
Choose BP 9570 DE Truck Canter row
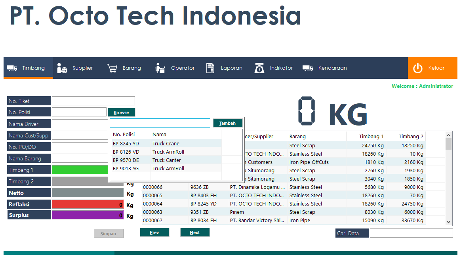pos(166,160)
